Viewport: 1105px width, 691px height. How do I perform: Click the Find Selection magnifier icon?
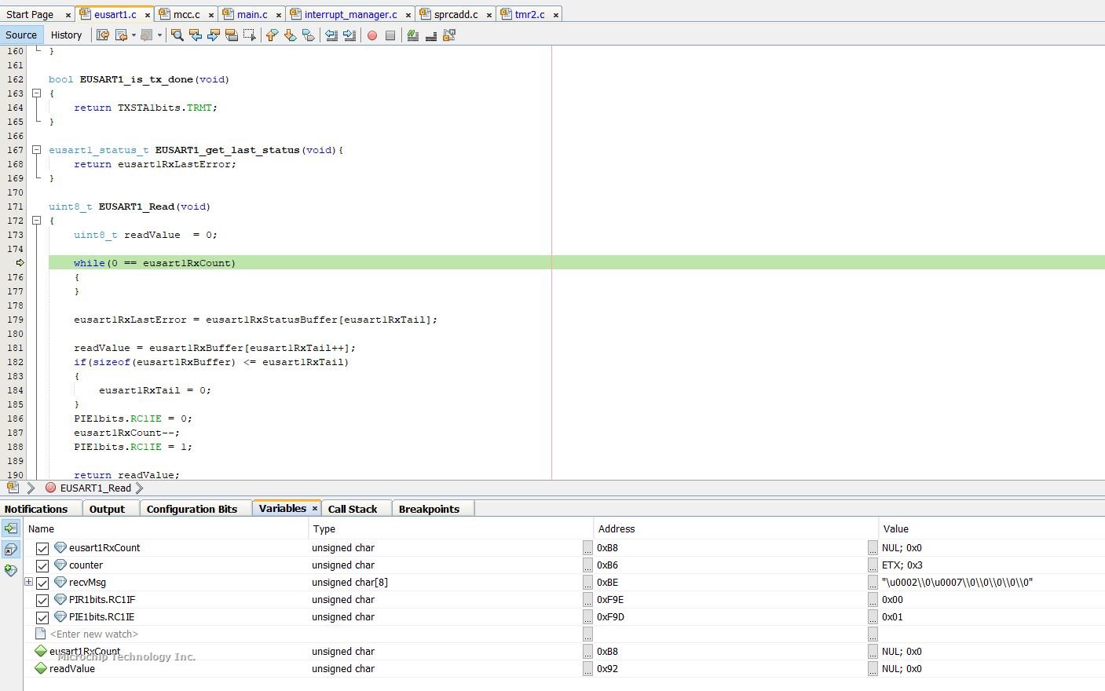(x=177, y=35)
